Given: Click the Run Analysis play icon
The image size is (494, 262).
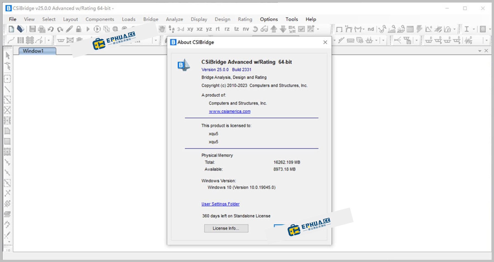Looking at the screenshot, I should (x=88, y=29).
